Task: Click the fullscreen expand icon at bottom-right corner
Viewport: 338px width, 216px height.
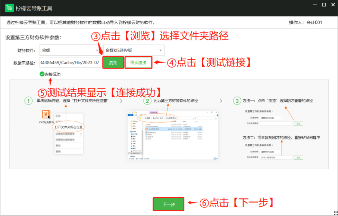Action: click(x=335, y=213)
